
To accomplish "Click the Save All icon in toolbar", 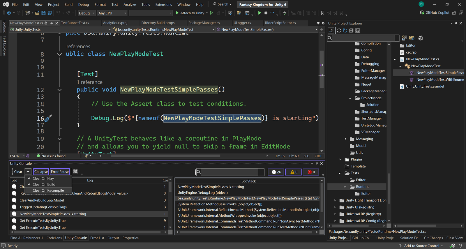I will [x=50, y=13].
